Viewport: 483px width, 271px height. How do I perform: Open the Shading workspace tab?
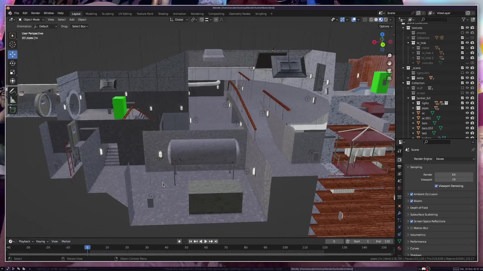tap(163, 14)
